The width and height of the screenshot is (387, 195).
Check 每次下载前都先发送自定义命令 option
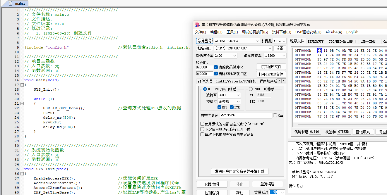pyautogui.click(x=202, y=134)
